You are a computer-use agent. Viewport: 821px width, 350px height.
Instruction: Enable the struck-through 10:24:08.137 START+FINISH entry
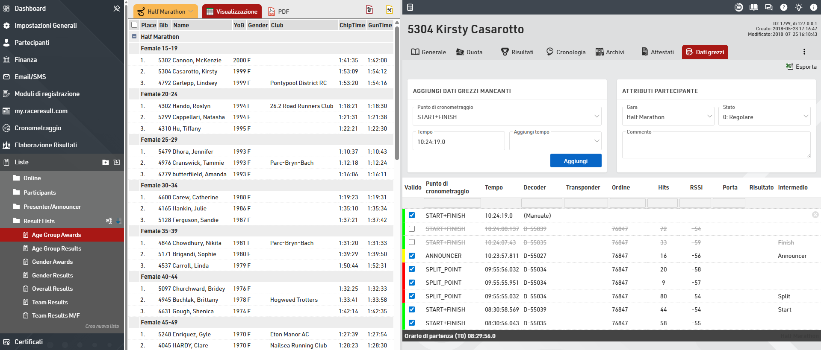[412, 229]
